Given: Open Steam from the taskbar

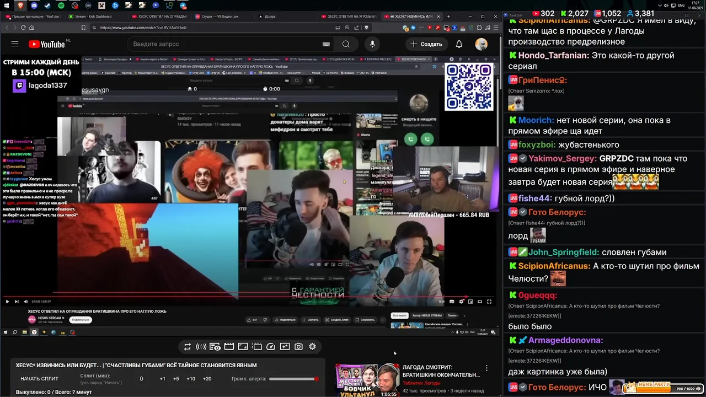Looking at the screenshot, I should click(47, 5).
